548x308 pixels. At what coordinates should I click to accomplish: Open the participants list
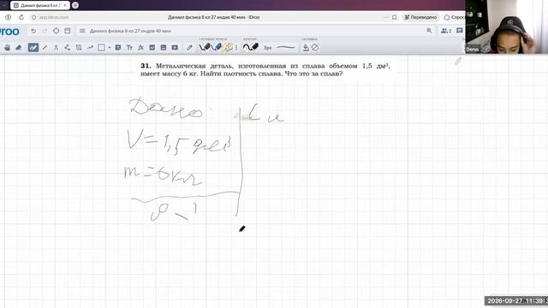pyautogui.click(x=446, y=31)
